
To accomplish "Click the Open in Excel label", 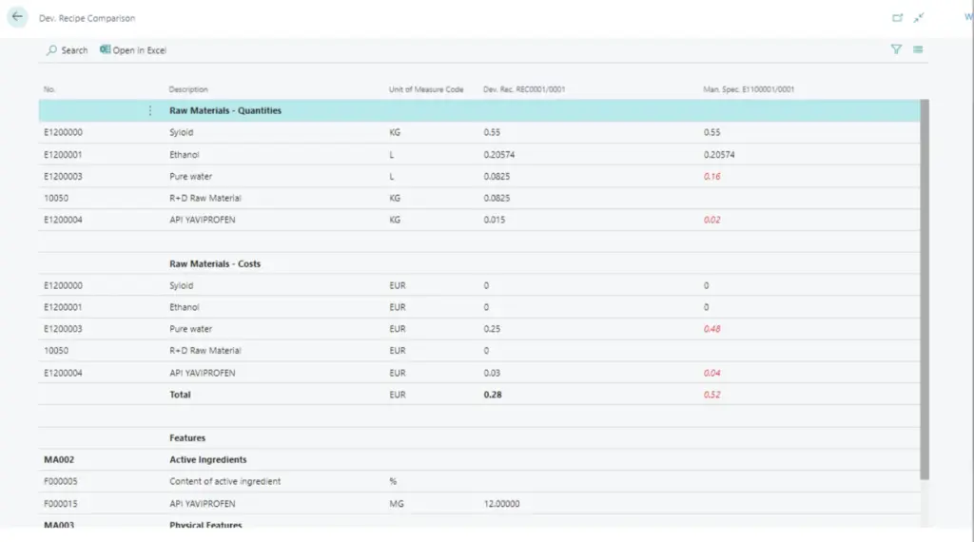I will (x=140, y=50).
